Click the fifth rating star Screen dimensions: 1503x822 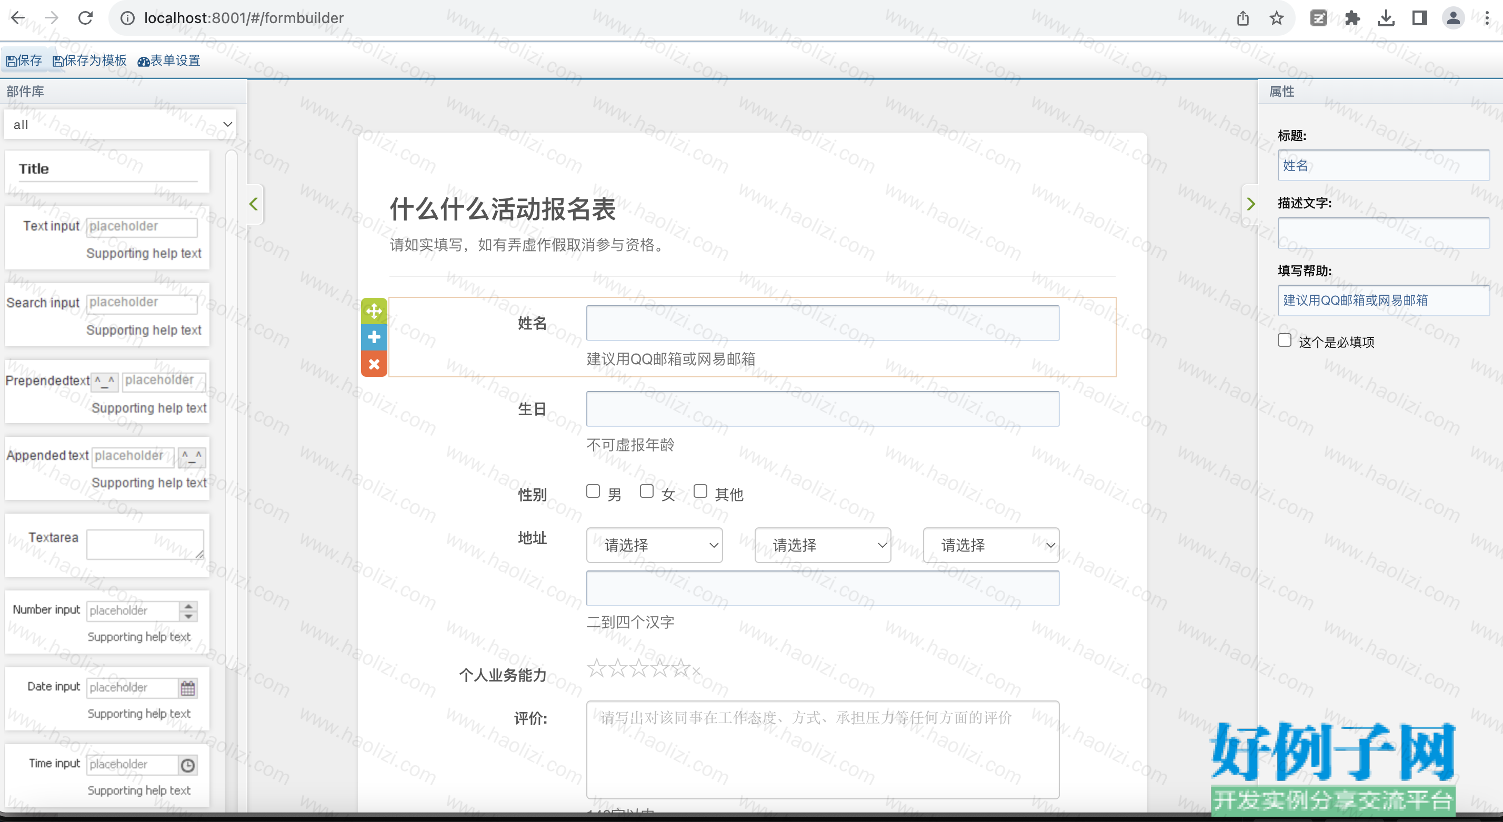(x=681, y=668)
